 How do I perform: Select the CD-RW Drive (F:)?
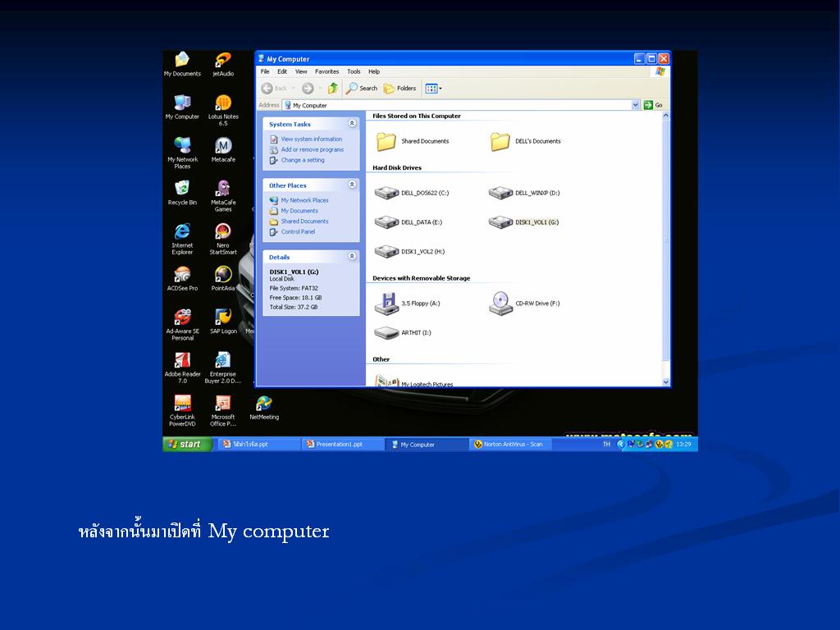(524, 304)
